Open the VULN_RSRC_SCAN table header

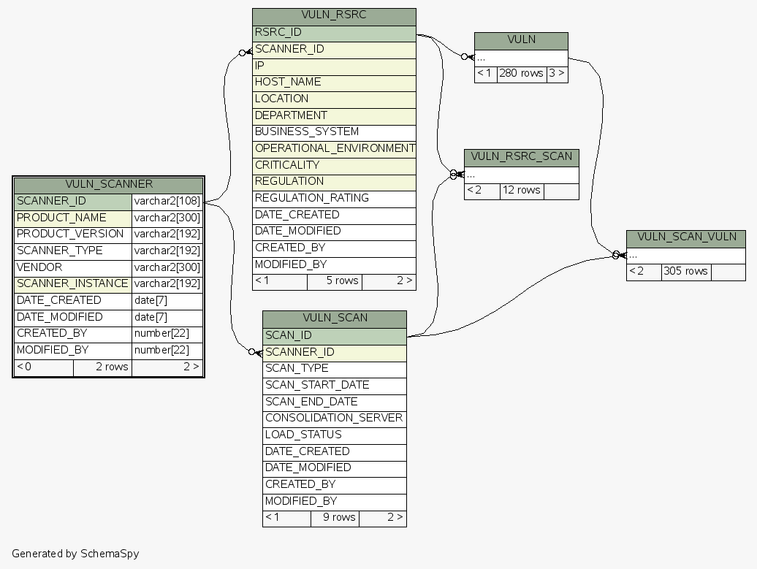[x=521, y=156]
